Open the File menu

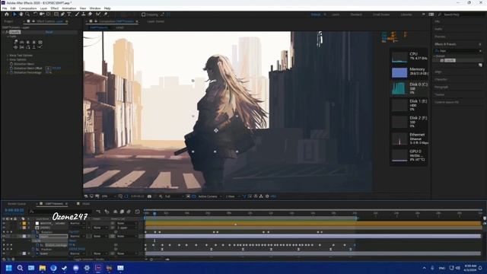coord(5,8)
